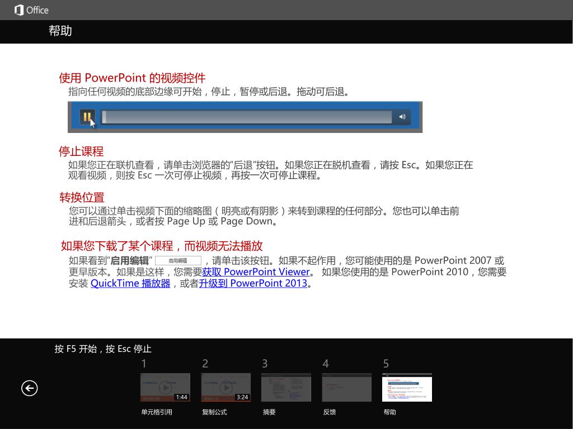Screen dimensions: 573x429
Task: Open the 获取 PowerPoint Viewer link
Action: 256,272
